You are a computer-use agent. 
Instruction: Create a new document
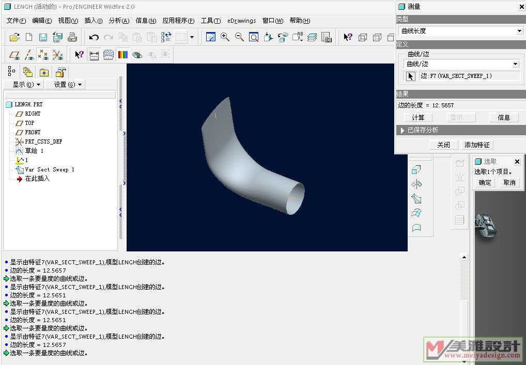pos(29,37)
